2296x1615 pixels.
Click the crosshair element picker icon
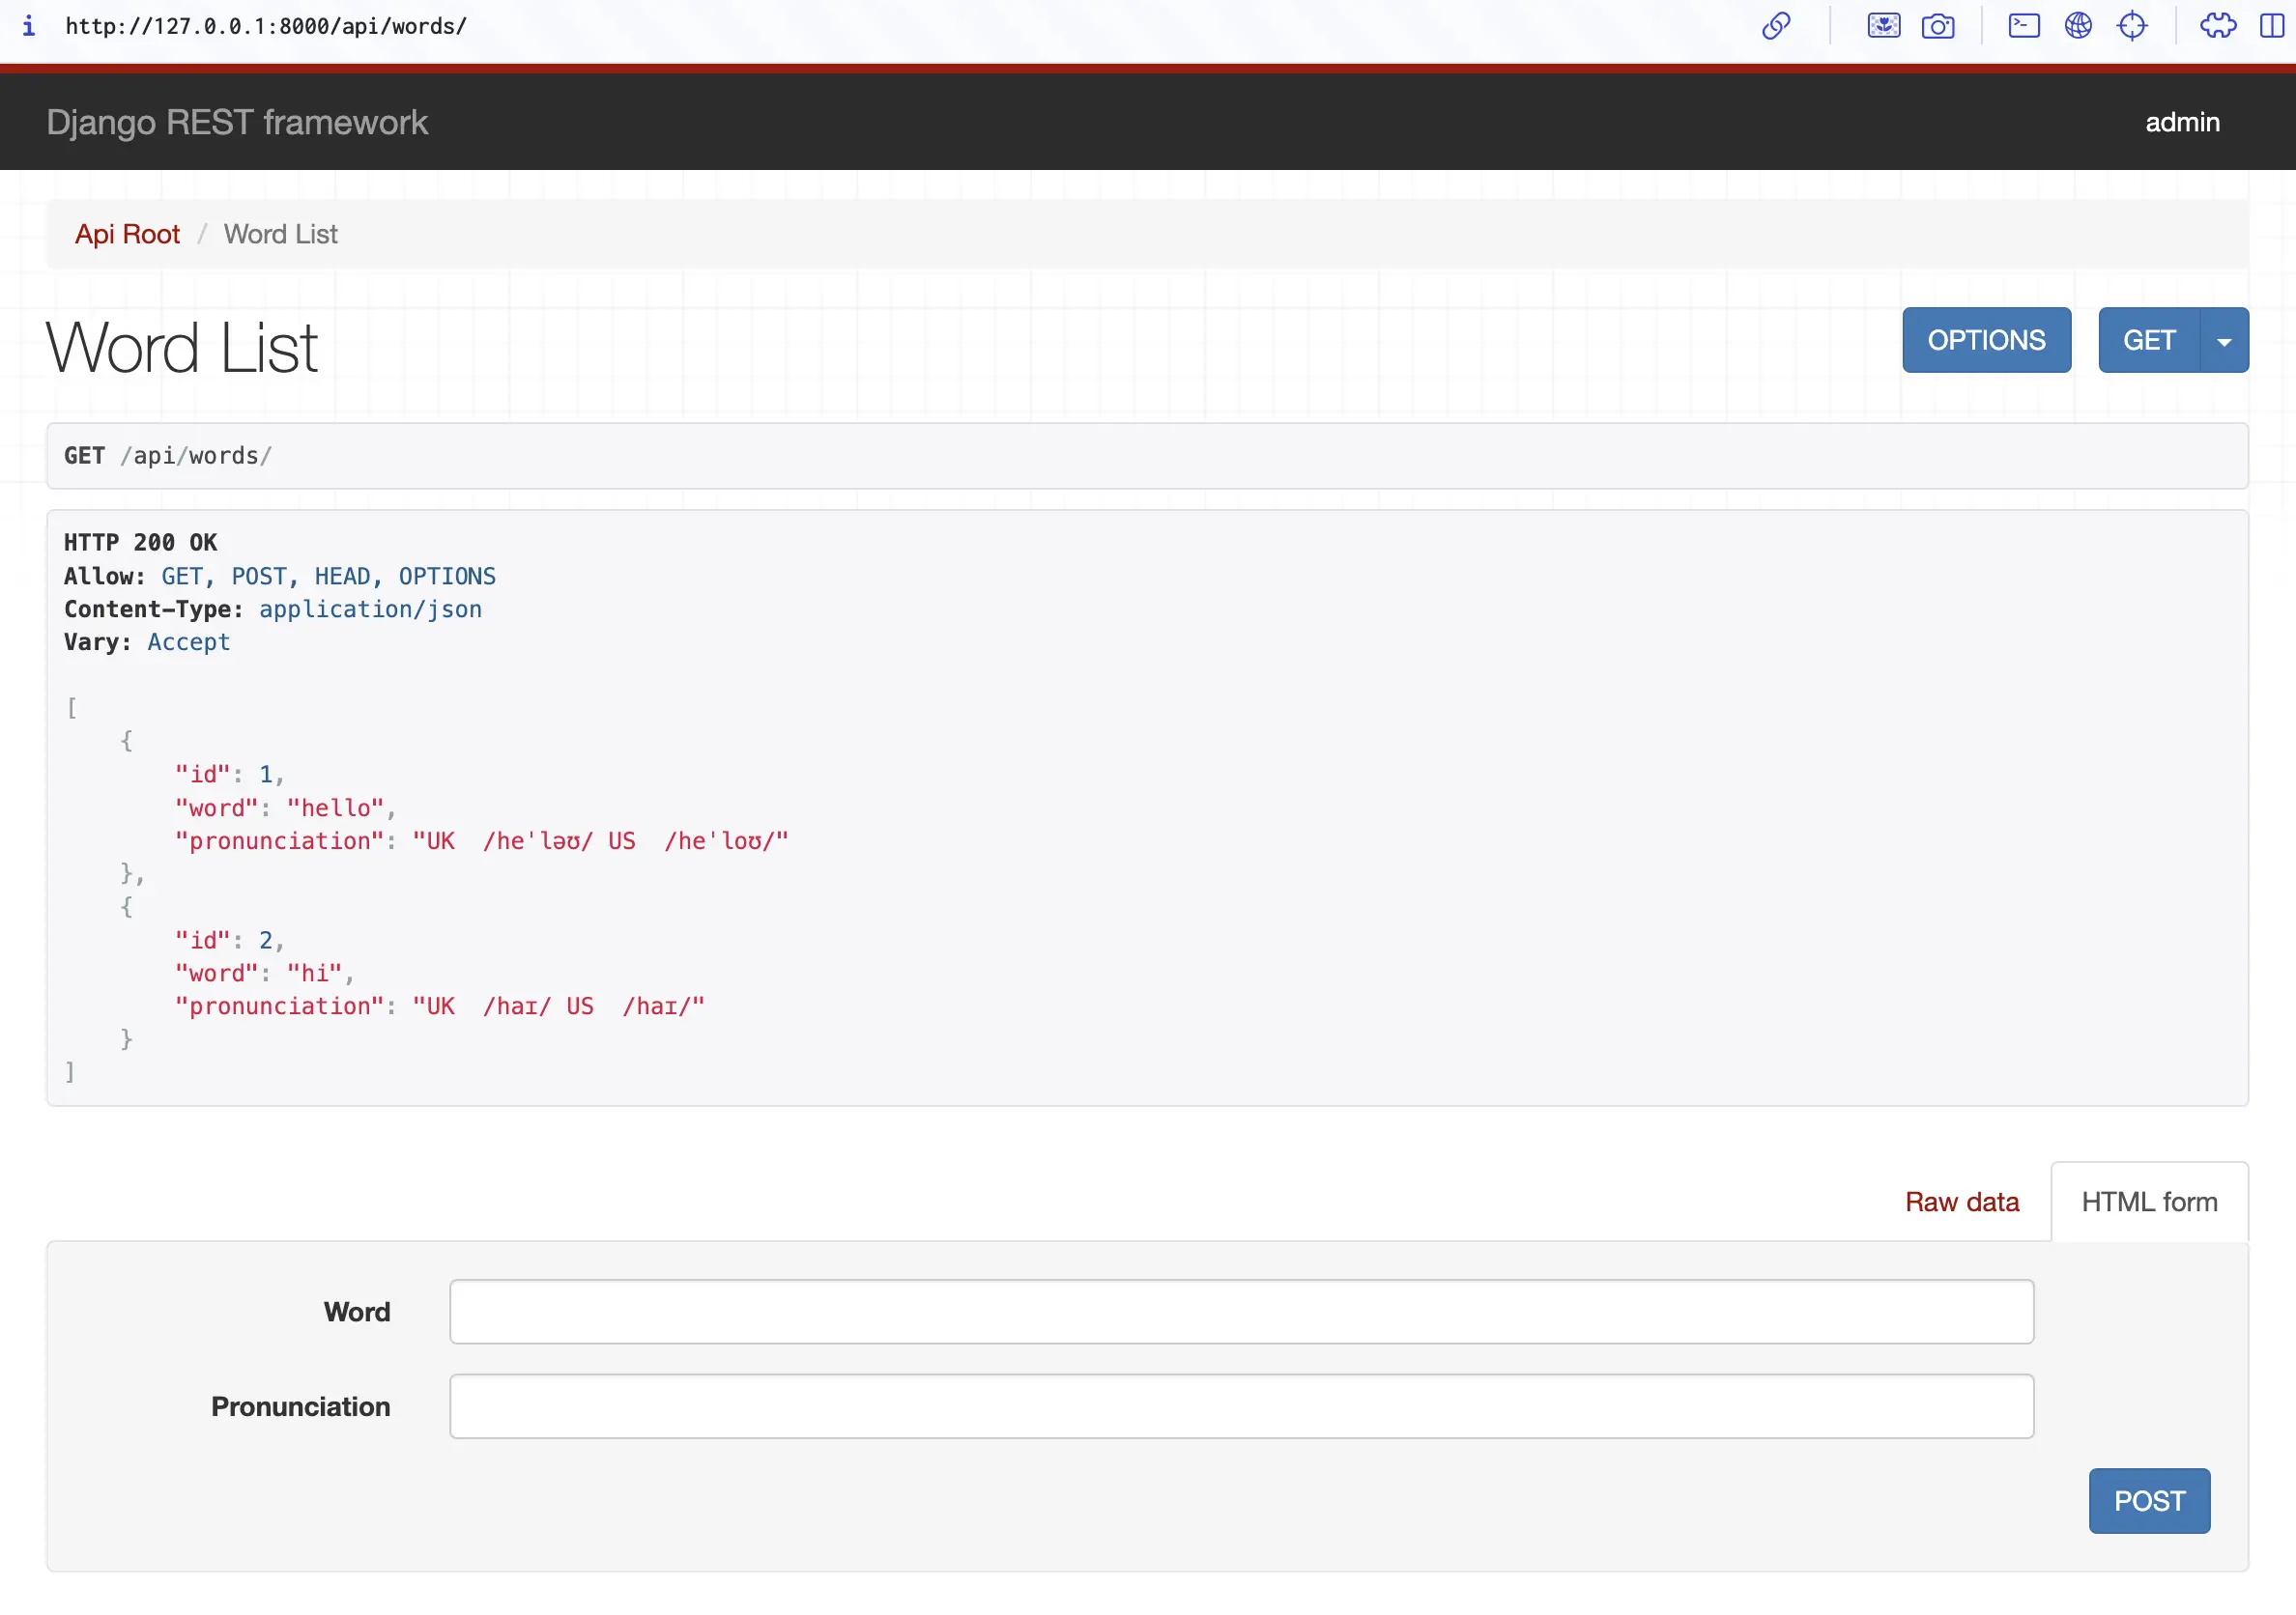point(2132,26)
